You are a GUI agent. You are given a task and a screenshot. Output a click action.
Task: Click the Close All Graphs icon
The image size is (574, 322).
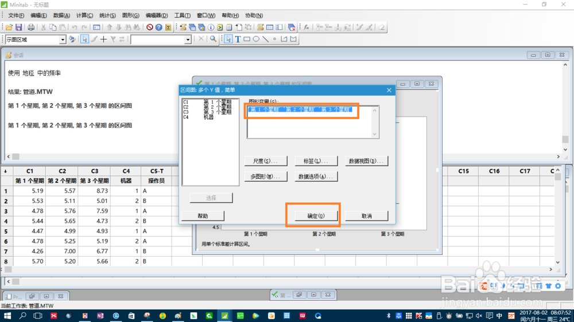coord(292,28)
